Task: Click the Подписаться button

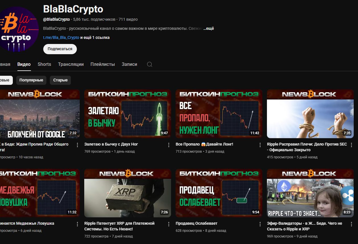Action: 60,49
